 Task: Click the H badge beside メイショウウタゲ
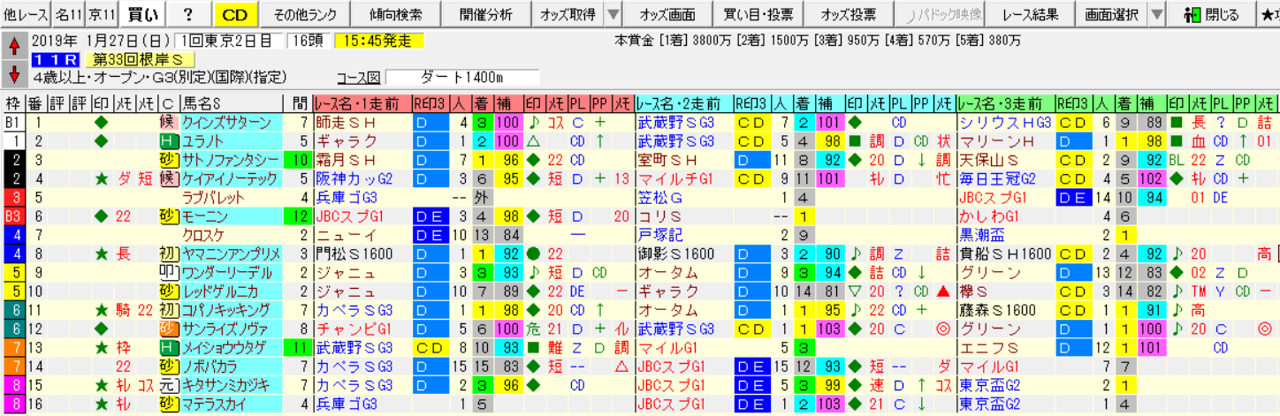point(168,347)
